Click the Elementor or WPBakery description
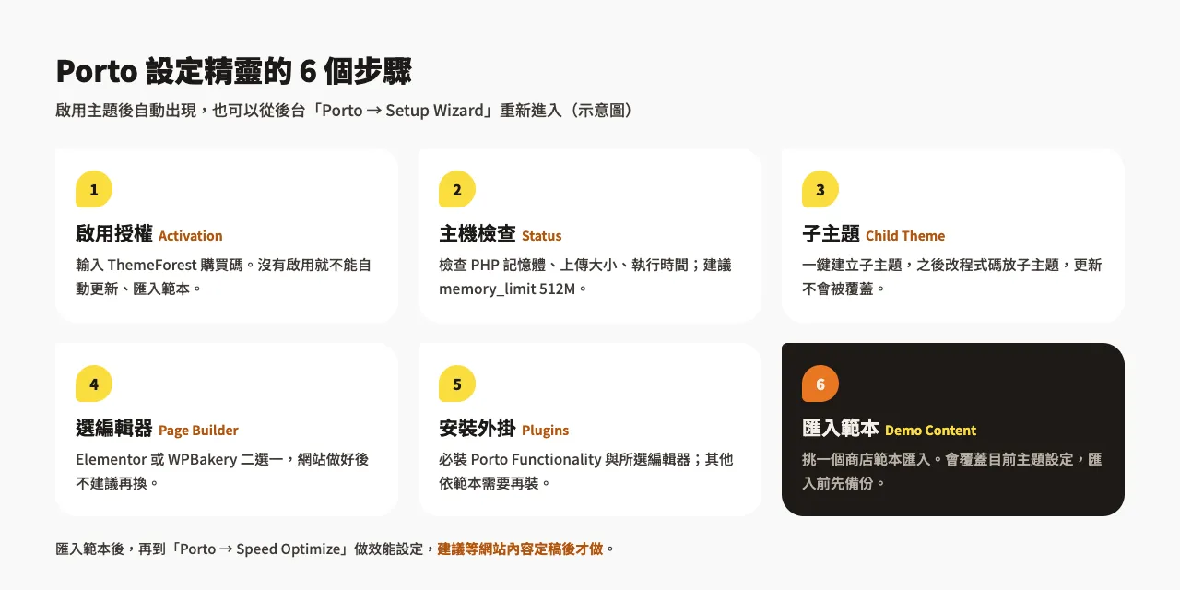Screen dimensions: 1180x590 pyautogui.click(x=222, y=471)
